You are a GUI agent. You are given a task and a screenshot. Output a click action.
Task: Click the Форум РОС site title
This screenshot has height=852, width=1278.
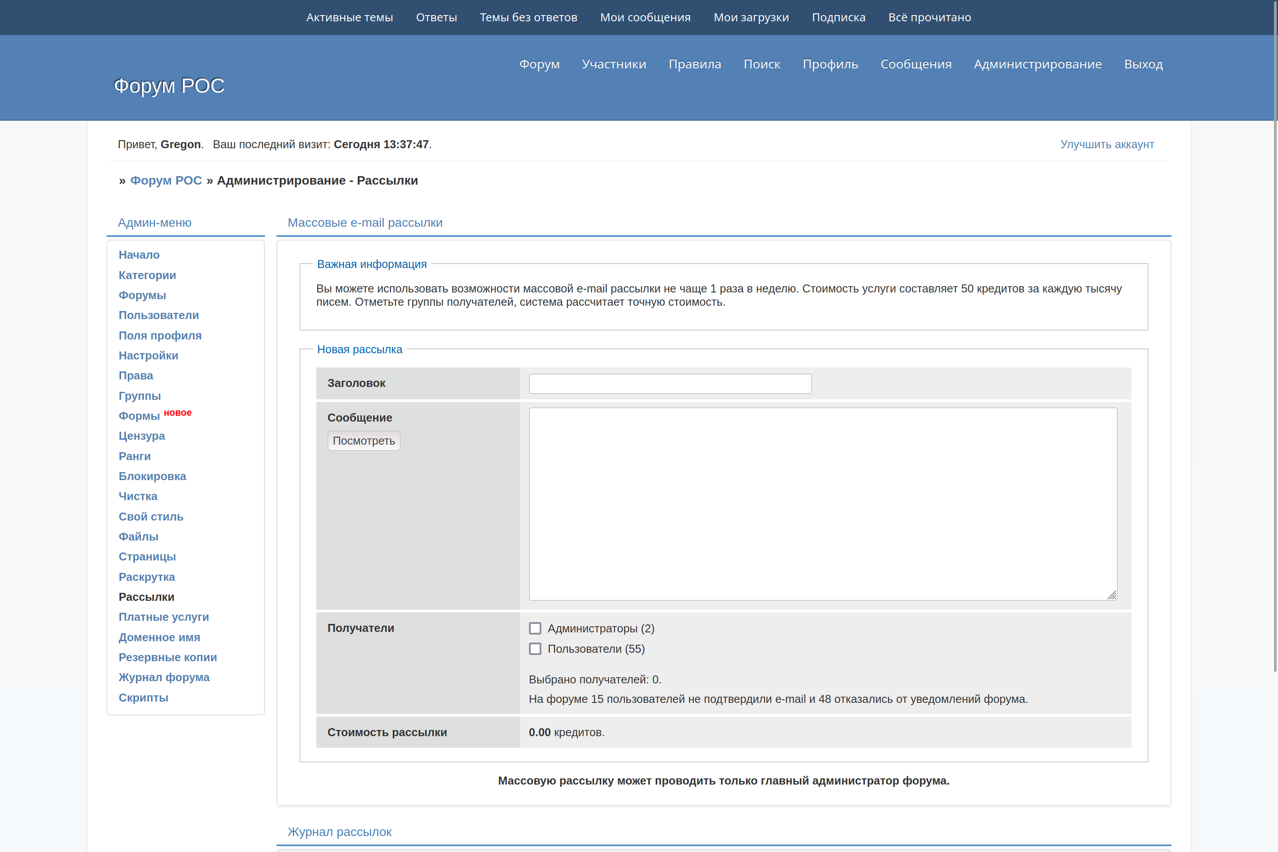pyautogui.click(x=169, y=86)
